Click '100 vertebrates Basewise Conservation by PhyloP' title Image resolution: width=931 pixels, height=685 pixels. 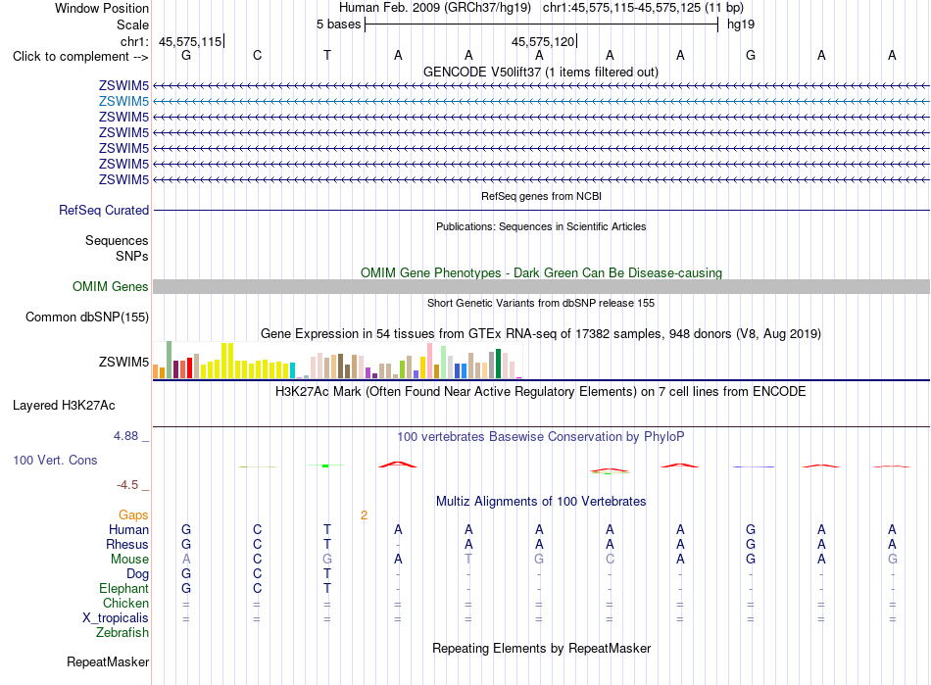pyautogui.click(x=541, y=436)
